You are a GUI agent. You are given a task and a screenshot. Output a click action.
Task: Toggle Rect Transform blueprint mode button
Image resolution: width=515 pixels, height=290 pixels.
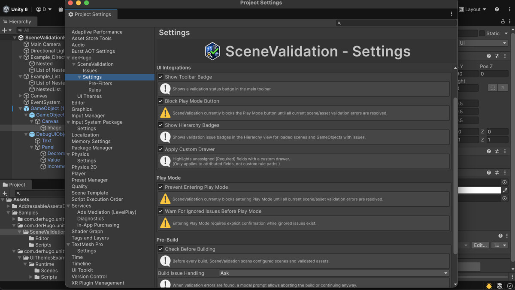493,88
